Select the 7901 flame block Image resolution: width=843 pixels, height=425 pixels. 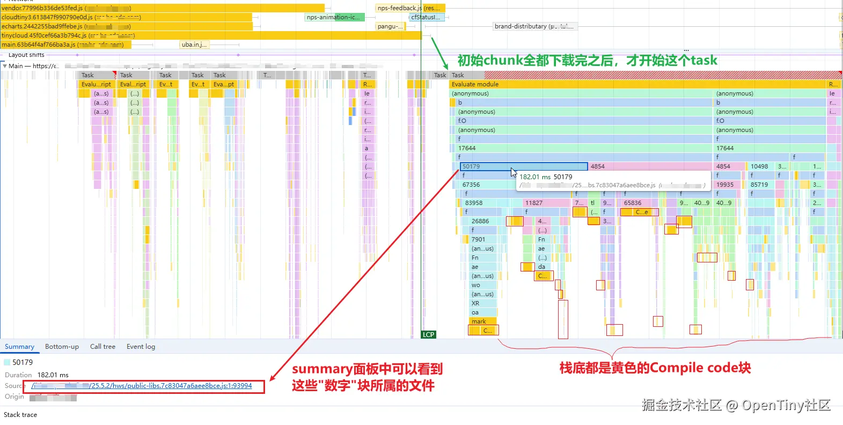(483, 239)
